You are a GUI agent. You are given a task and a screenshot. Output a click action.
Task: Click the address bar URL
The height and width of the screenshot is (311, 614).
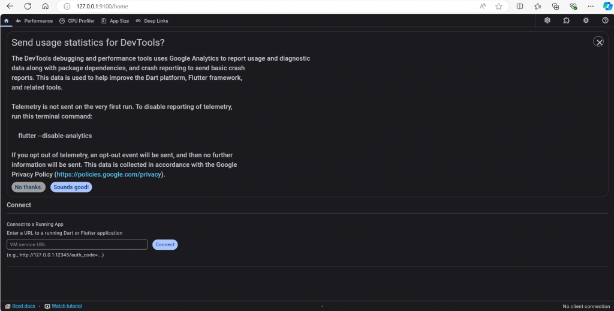(102, 6)
